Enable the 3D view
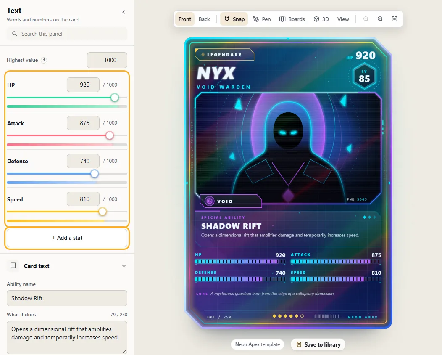Image resolution: width=442 pixels, height=355 pixels. [x=321, y=19]
